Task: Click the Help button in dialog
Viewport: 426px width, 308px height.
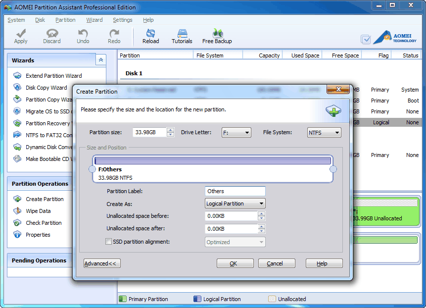Action: click(324, 263)
